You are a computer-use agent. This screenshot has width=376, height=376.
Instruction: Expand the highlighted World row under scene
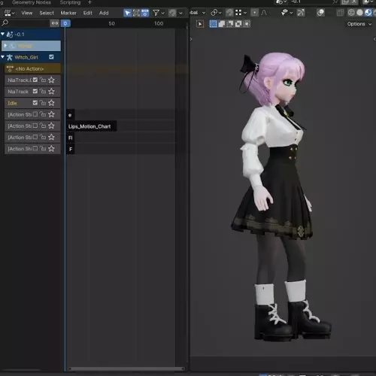pyautogui.click(x=5, y=46)
